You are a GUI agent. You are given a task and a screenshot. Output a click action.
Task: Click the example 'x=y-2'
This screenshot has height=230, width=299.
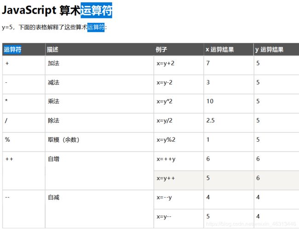(x=164, y=82)
